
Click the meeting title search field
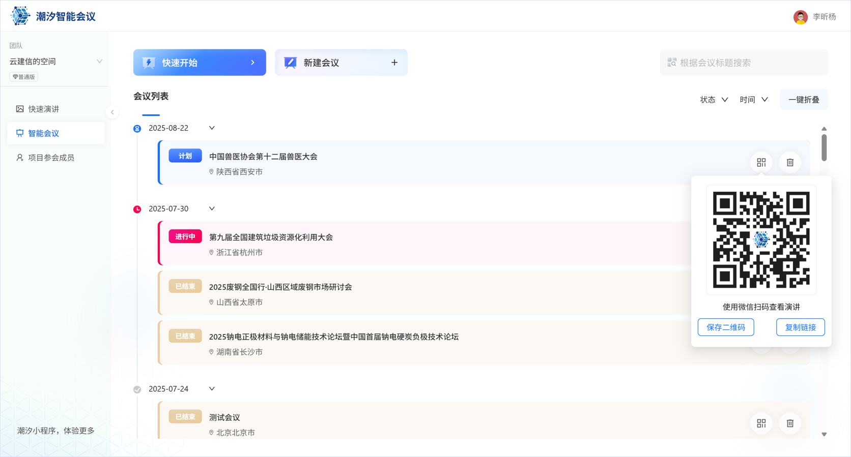point(744,63)
